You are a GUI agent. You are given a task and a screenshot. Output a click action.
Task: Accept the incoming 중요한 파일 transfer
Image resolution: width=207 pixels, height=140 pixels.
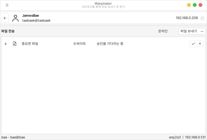[193, 44]
